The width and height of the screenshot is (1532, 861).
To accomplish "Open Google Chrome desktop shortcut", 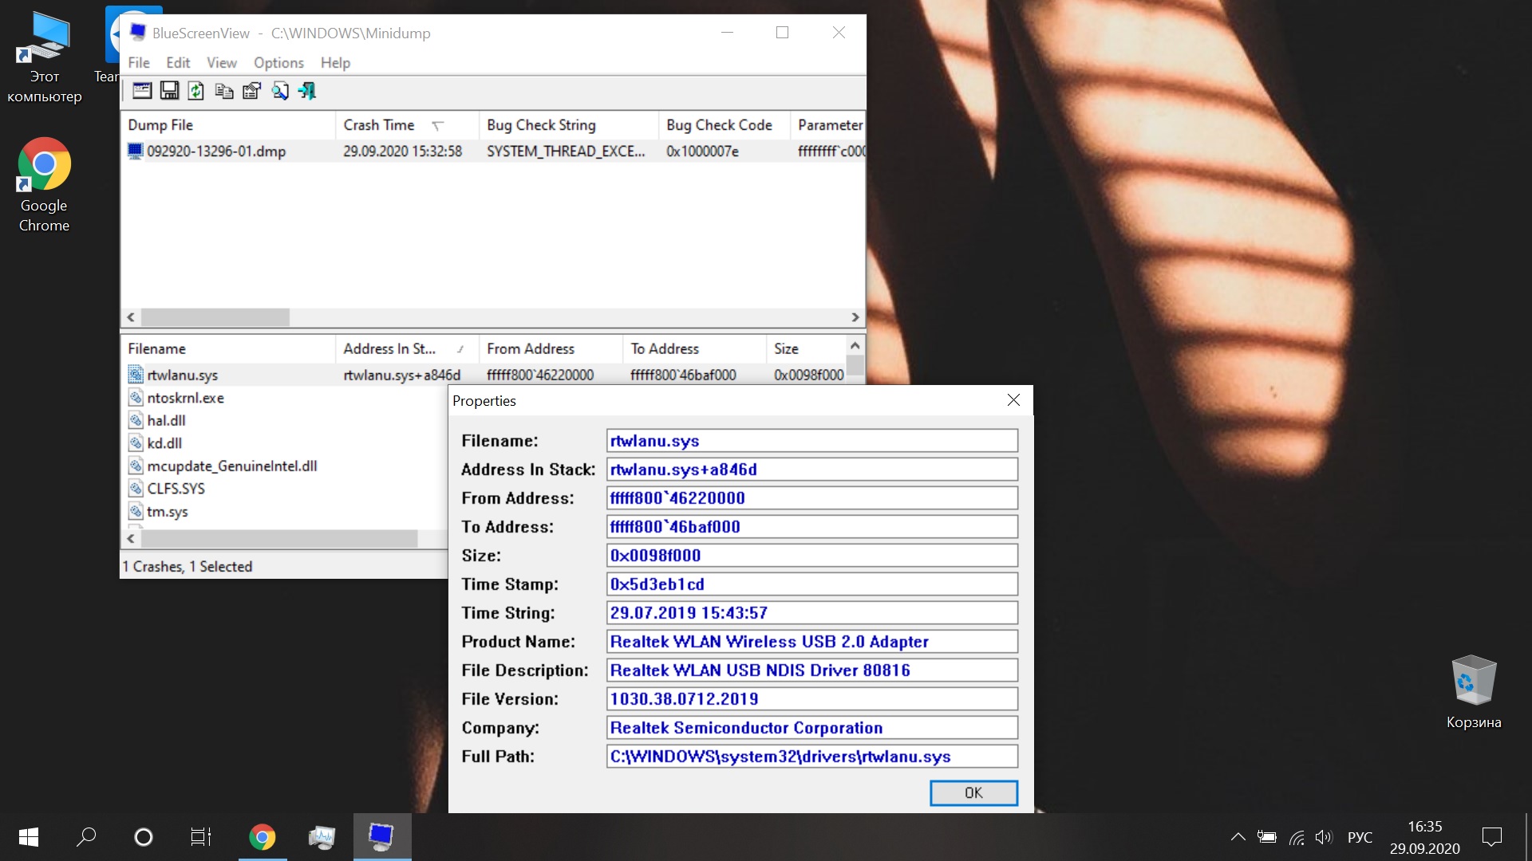I will tap(44, 185).
